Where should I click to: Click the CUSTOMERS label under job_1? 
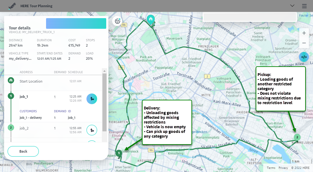[28, 111]
